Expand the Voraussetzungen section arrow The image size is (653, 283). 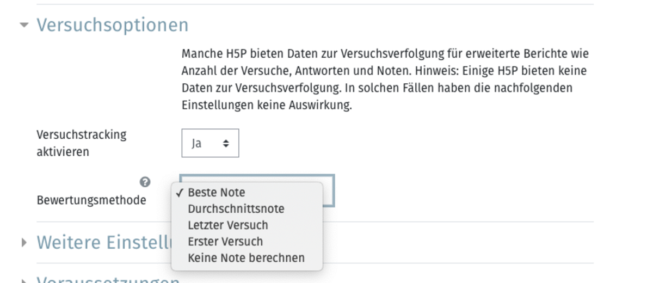click(x=23, y=281)
